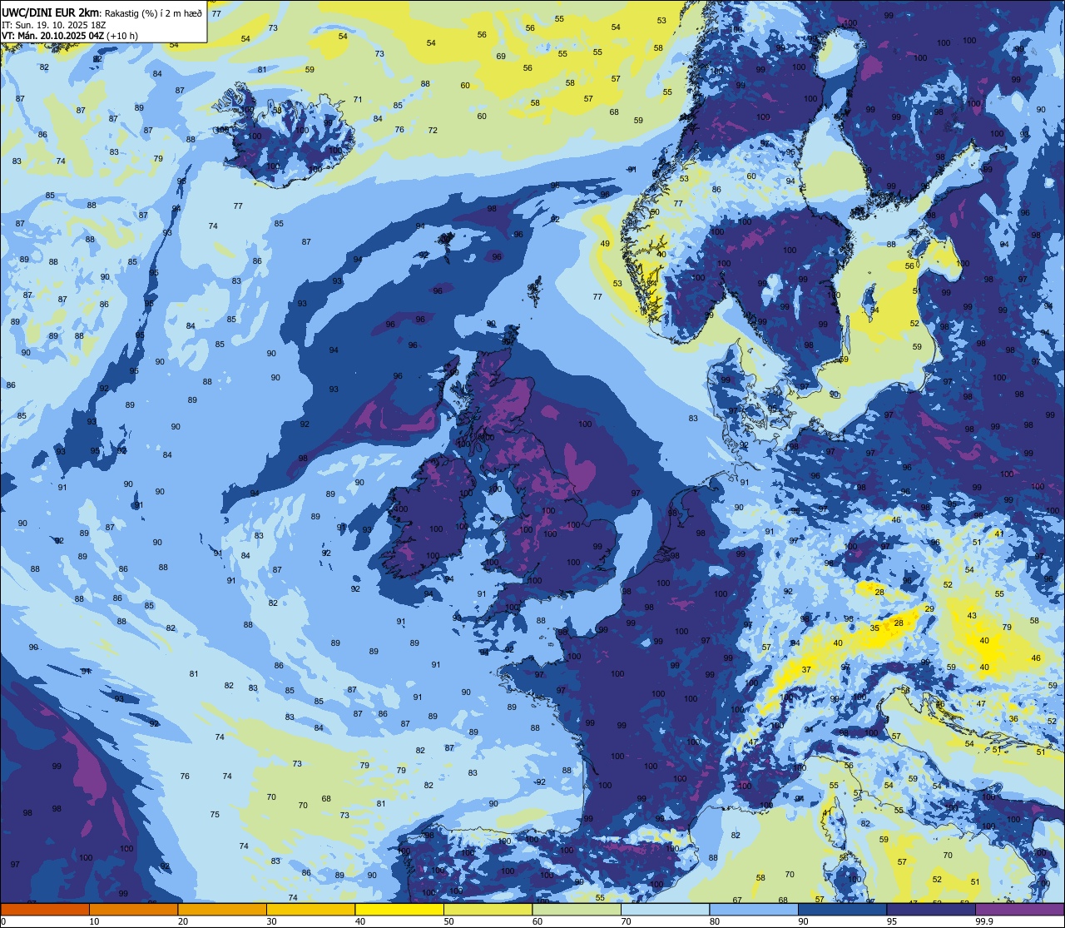Click the 20–30 legend color swatch

point(222,910)
